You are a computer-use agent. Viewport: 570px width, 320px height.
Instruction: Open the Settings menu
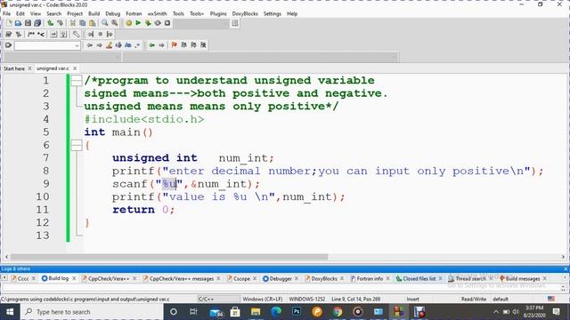coord(273,14)
